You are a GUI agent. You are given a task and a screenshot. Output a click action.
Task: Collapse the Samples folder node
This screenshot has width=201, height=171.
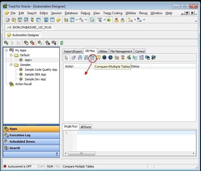coord(11,64)
